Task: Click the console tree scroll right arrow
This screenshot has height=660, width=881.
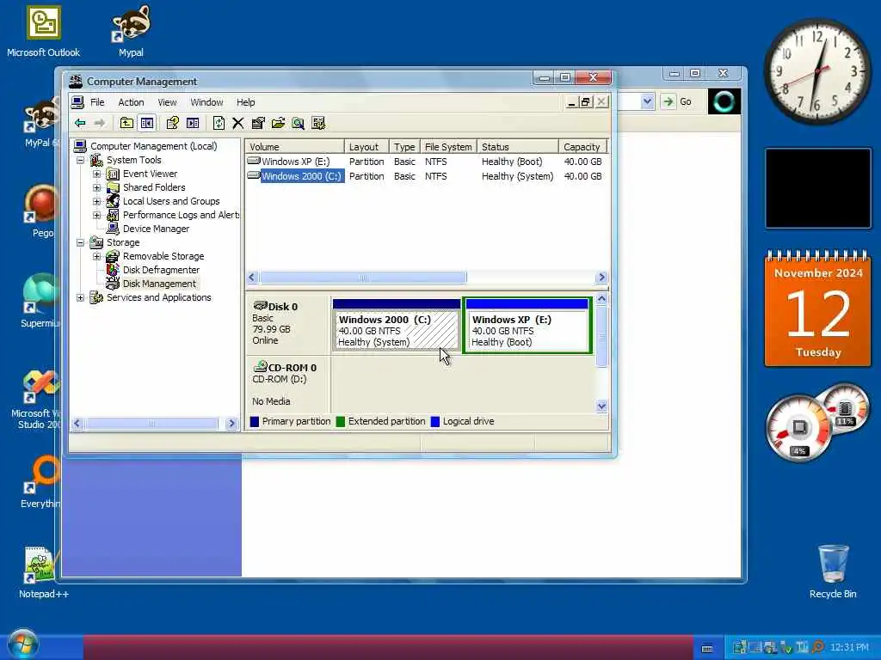Action: pos(231,424)
